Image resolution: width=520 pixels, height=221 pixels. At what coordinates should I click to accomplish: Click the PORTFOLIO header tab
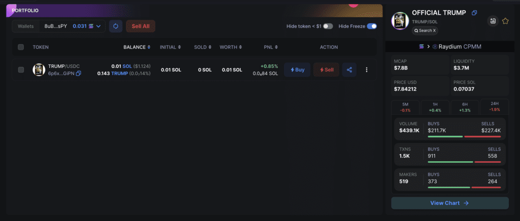pyautogui.click(x=25, y=11)
